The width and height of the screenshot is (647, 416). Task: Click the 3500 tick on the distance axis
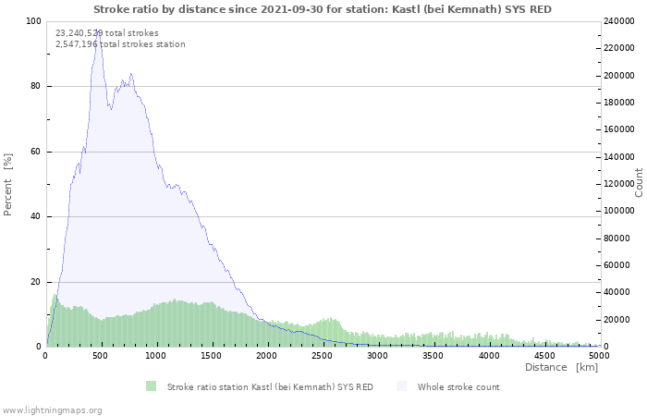tap(433, 355)
